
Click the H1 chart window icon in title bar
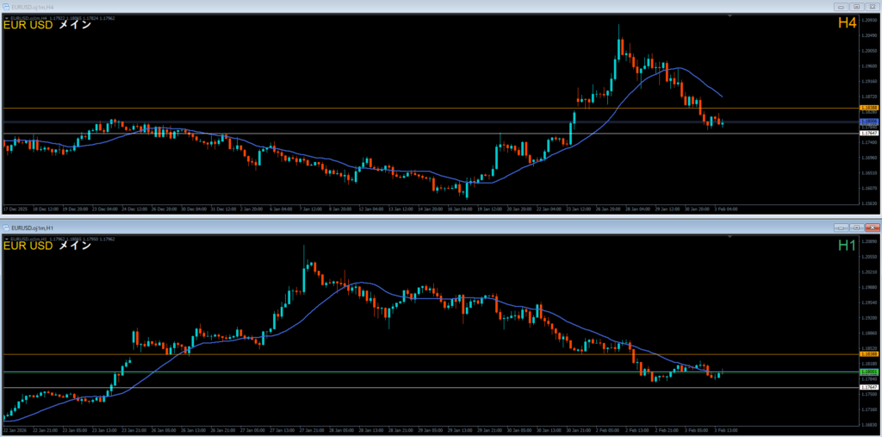pyautogui.click(x=8, y=227)
